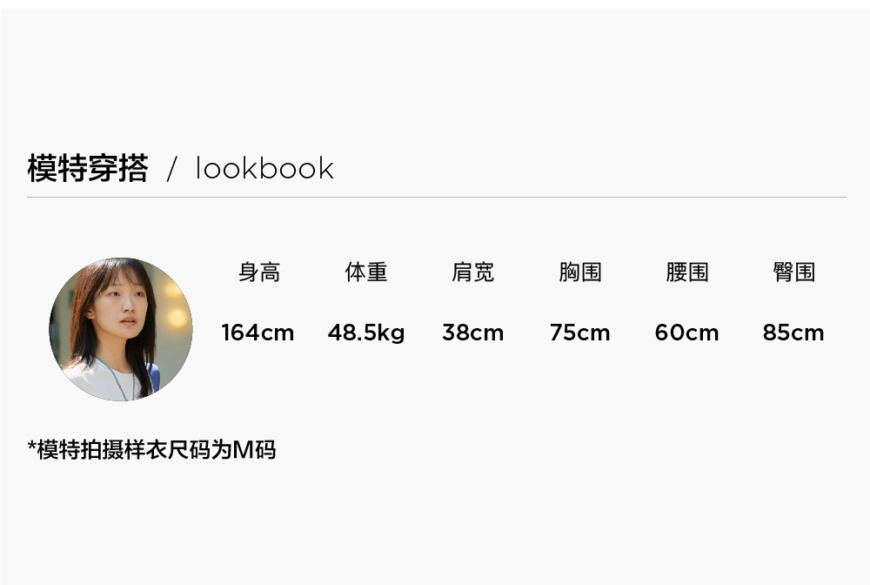Select the 肩宽 column label
This screenshot has height=585, width=870.
[472, 272]
